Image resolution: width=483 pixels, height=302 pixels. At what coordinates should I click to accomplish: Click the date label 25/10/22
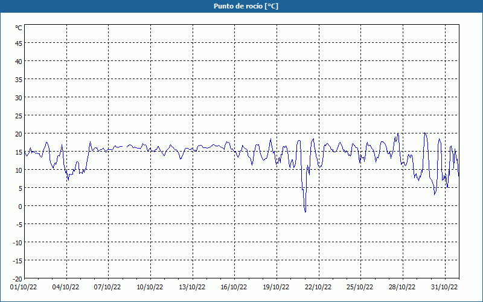[x=360, y=288]
